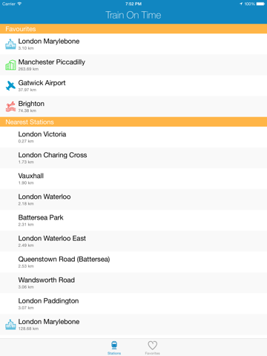Open Queenstown Road (Battersea) station
267x356 pixels.
tap(133, 262)
